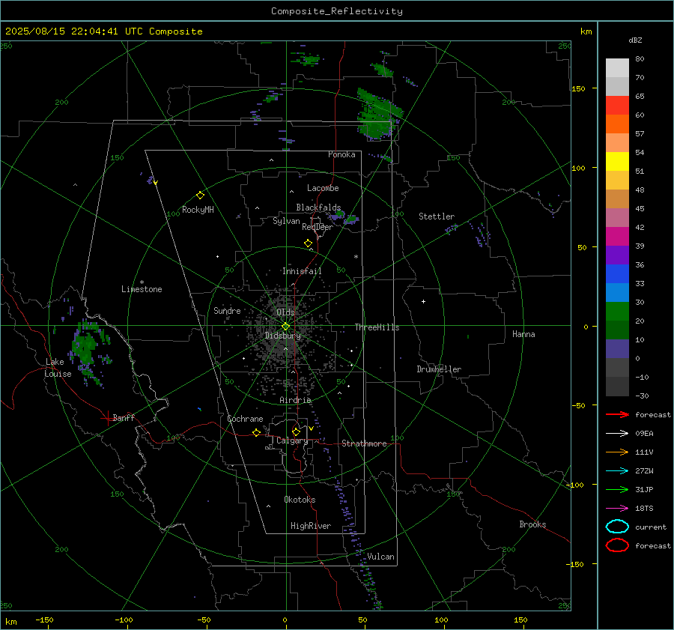The width and height of the screenshot is (674, 630).
Task: Click the Calgary city label
Action: (x=292, y=440)
